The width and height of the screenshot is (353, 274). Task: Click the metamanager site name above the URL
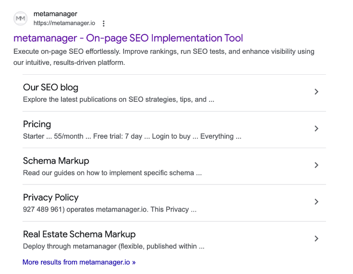click(x=55, y=14)
